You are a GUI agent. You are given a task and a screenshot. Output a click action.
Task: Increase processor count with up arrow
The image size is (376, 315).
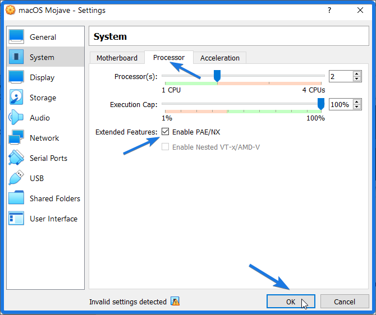(357, 74)
